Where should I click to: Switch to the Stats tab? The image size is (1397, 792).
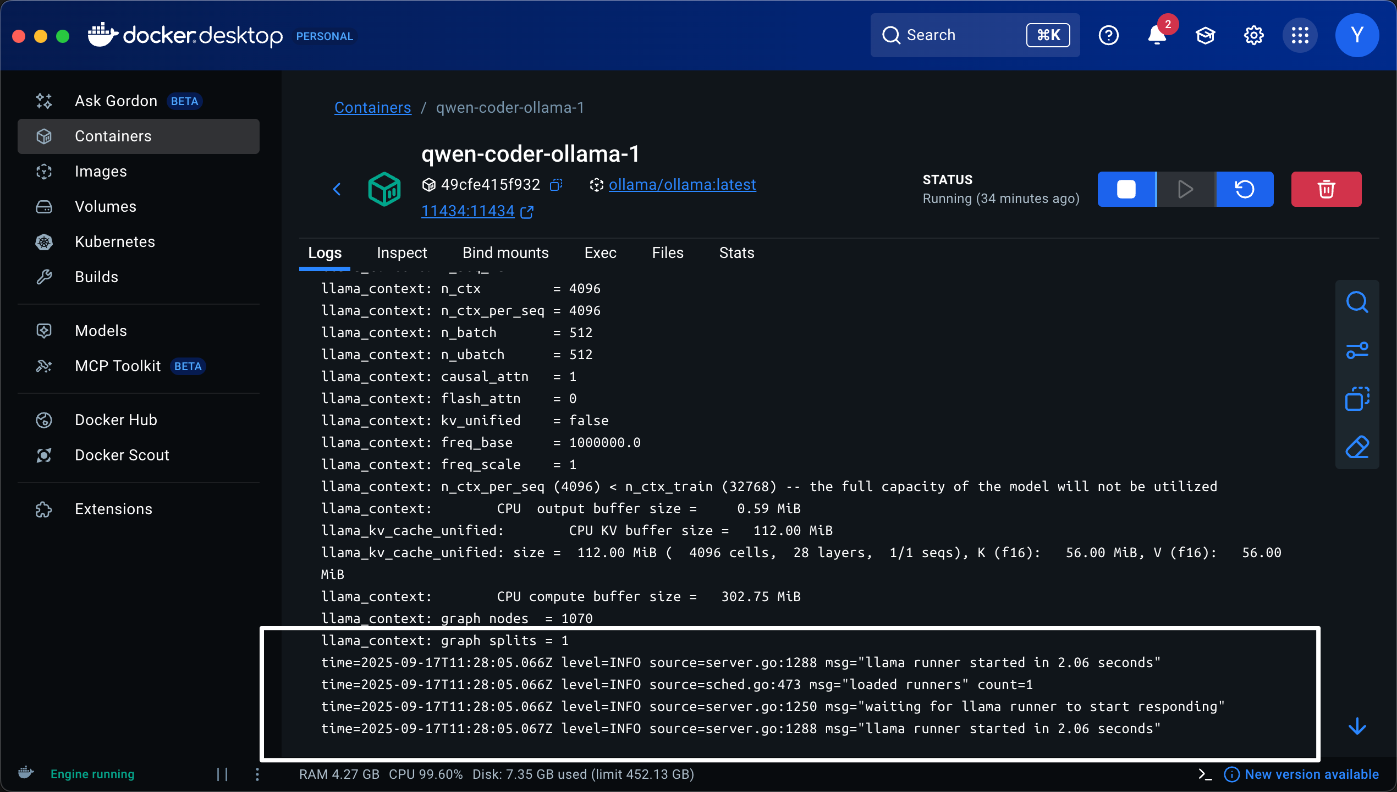click(736, 253)
